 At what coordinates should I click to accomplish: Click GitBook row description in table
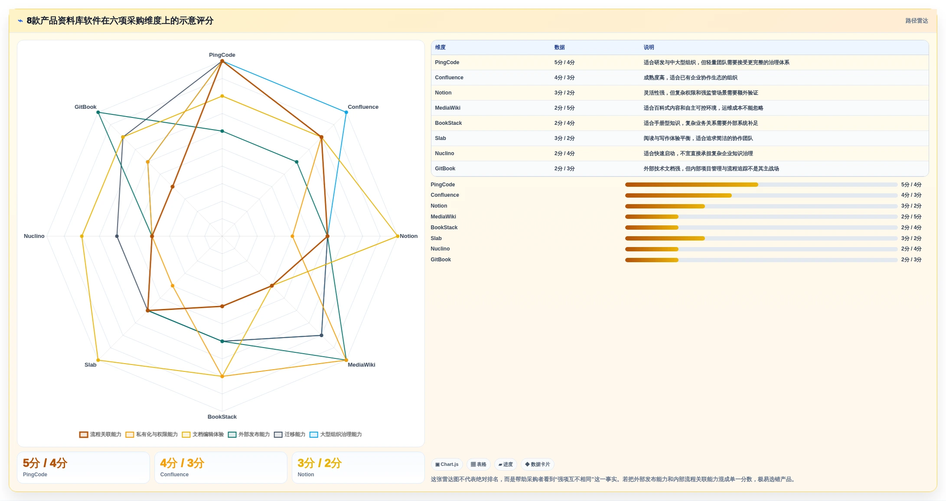(711, 169)
